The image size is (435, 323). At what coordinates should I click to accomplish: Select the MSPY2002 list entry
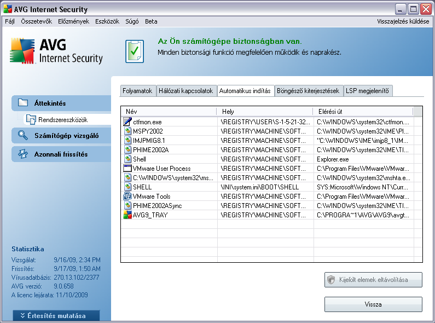[148, 131]
